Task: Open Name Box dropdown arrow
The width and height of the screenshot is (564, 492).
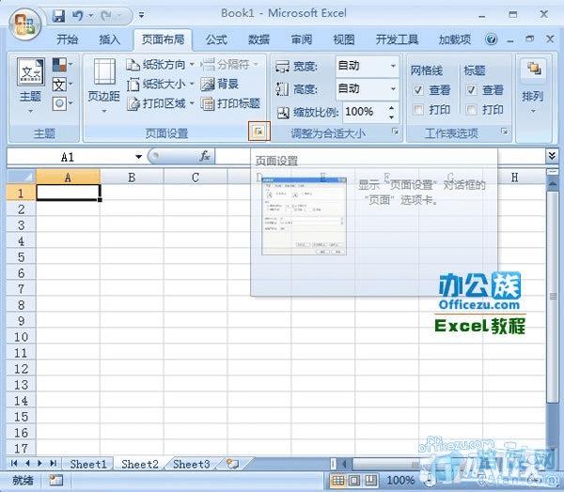Action: [138, 157]
